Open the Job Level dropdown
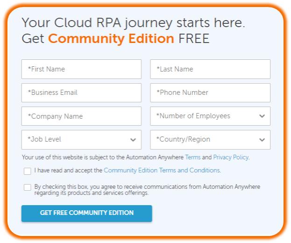Viewport: 291px width, 243px height. point(81,140)
